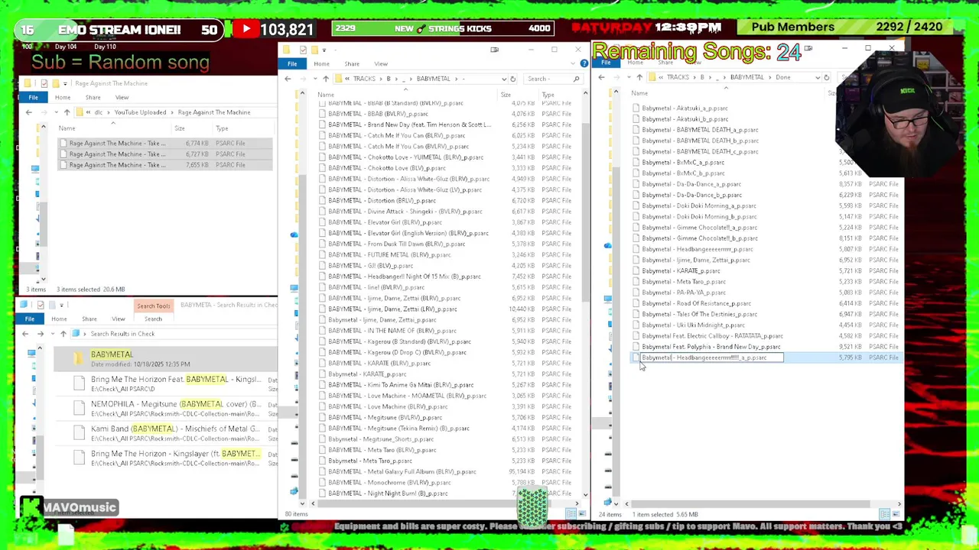The width and height of the screenshot is (979, 550).
Task: Go up one folder in Rage Against The Machine window
Action: (67, 112)
